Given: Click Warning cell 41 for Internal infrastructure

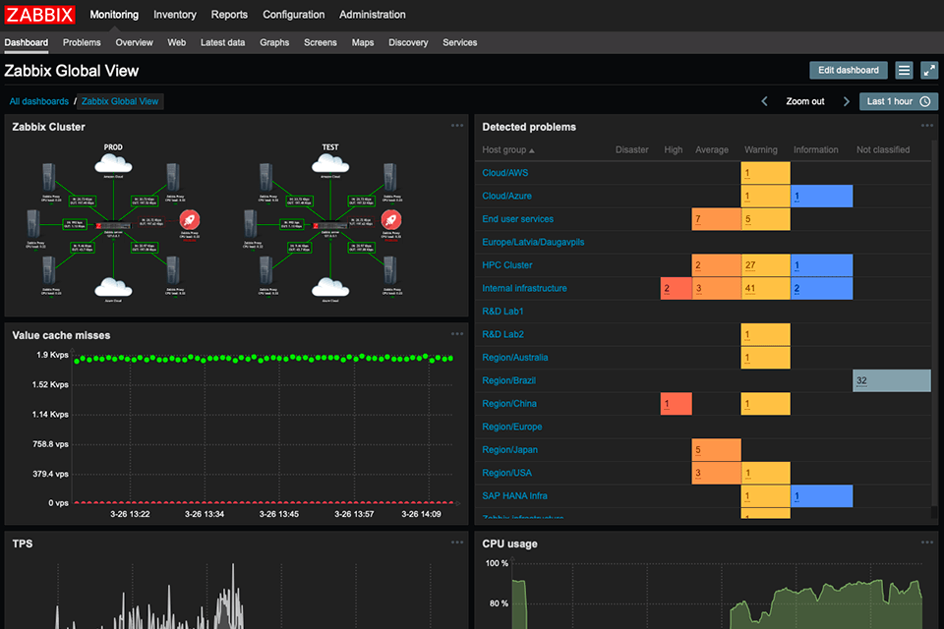Looking at the screenshot, I should (765, 288).
